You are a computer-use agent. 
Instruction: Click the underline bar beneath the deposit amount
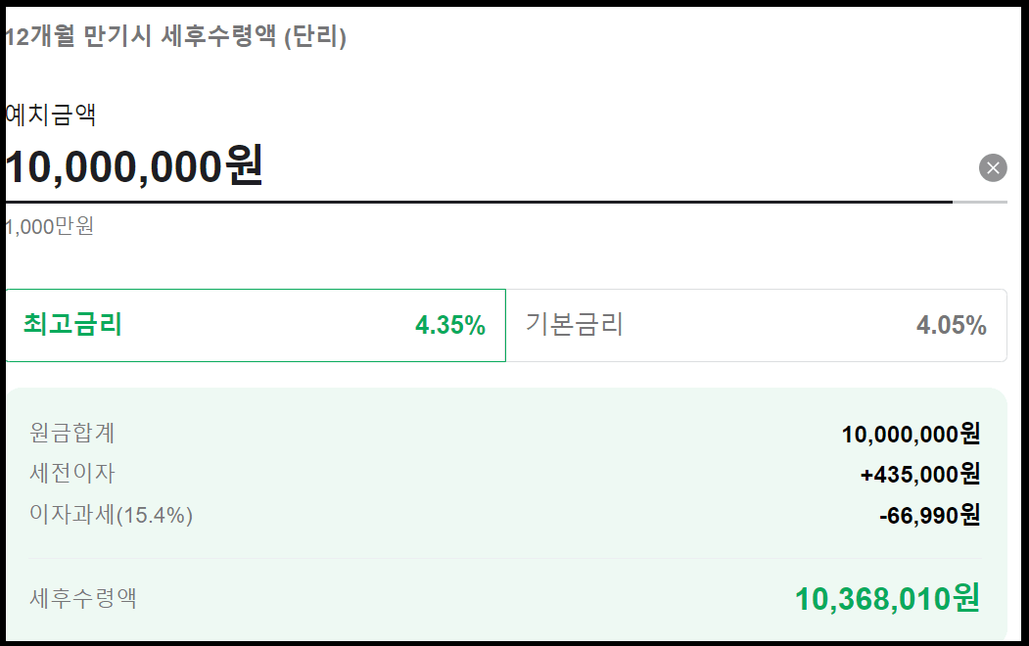pos(477,202)
